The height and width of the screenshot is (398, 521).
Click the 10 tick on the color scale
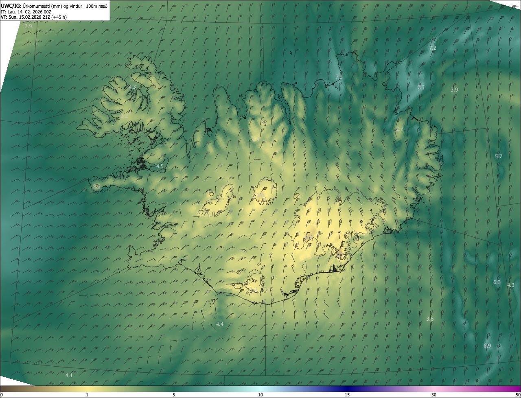click(260, 395)
